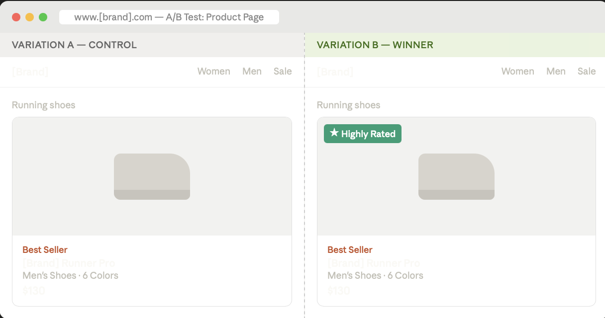Click shoe image in Variation A card
605x318 pixels.
pyautogui.click(x=152, y=176)
